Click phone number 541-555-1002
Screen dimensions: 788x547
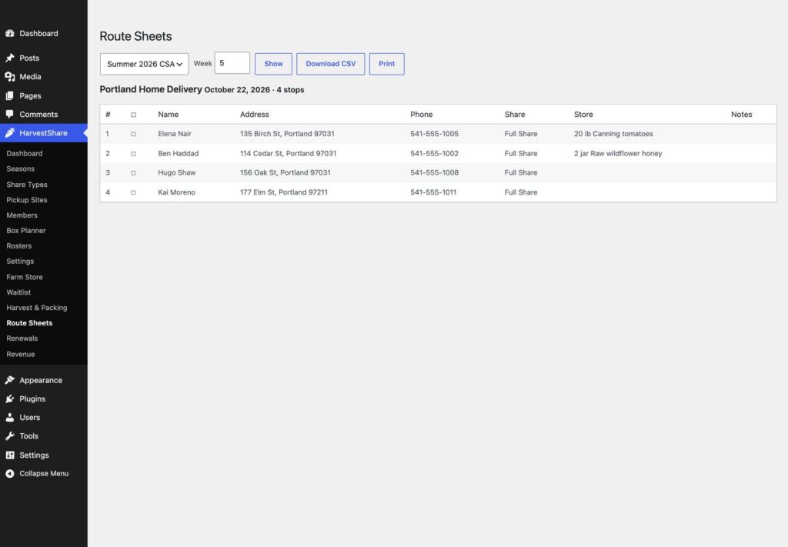point(434,153)
